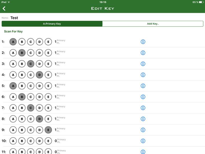Open the Add Key.. tab

[153, 24]
